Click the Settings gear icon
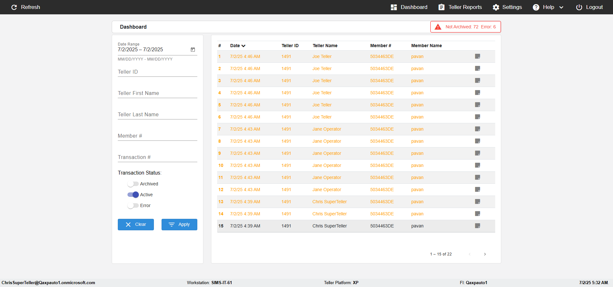Image resolution: width=613 pixels, height=287 pixels. click(x=496, y=7)
